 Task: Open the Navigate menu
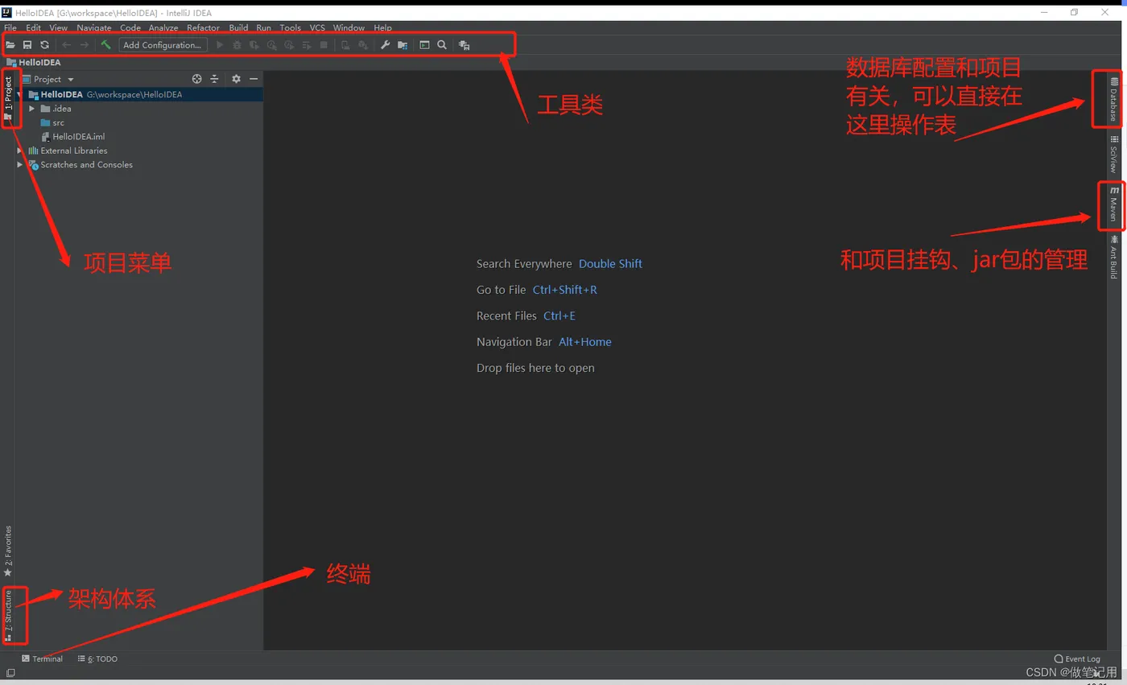coord(94,27)
